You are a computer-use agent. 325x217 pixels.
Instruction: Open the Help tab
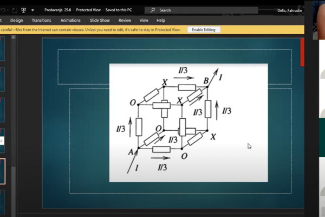[x=160, y=20]
